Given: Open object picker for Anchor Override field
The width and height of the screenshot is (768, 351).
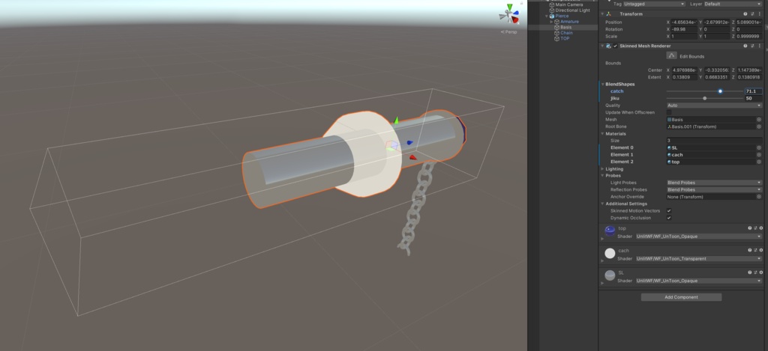Looking at the screenshot, I should pos(759,197).
